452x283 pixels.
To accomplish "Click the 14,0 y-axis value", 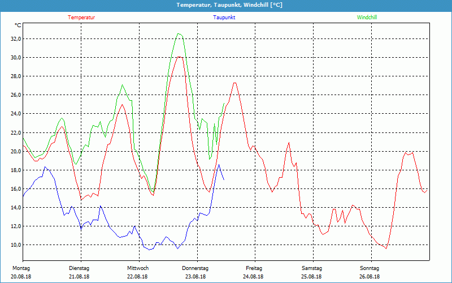I will click(16, 208).
